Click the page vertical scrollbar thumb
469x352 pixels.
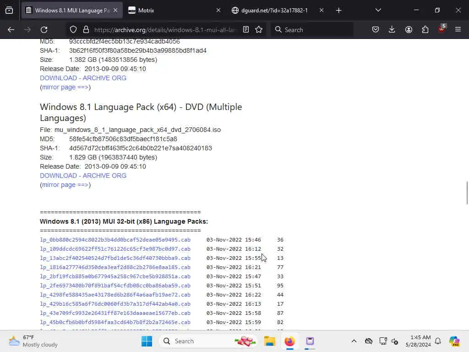(467, 193)
